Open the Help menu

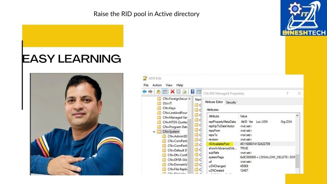click(180, 85)
